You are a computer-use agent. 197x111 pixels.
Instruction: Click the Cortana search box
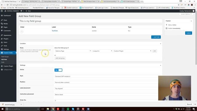[22, 109]
